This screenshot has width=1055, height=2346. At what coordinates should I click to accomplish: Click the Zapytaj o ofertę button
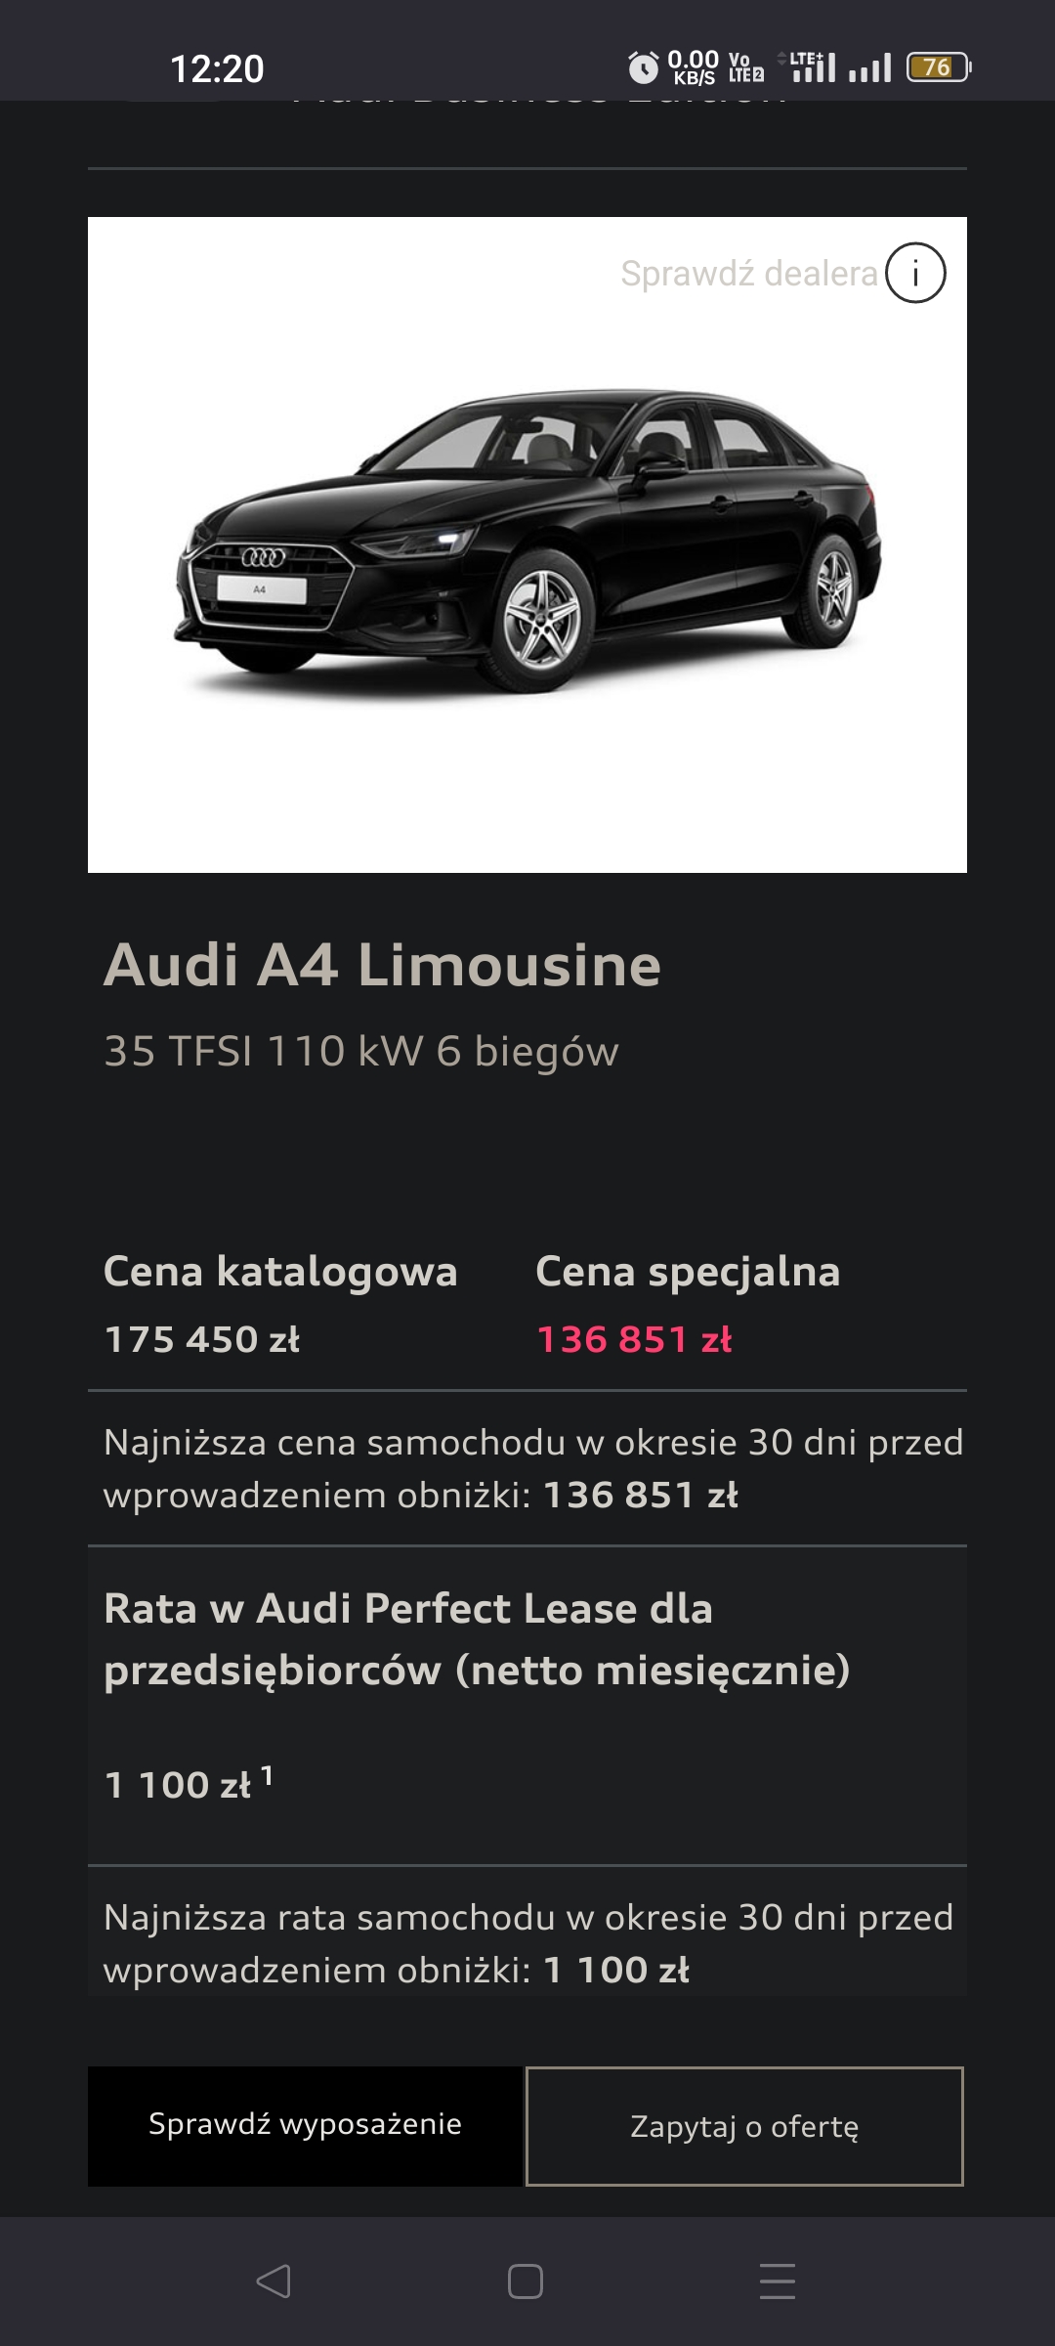(744, 2127)
